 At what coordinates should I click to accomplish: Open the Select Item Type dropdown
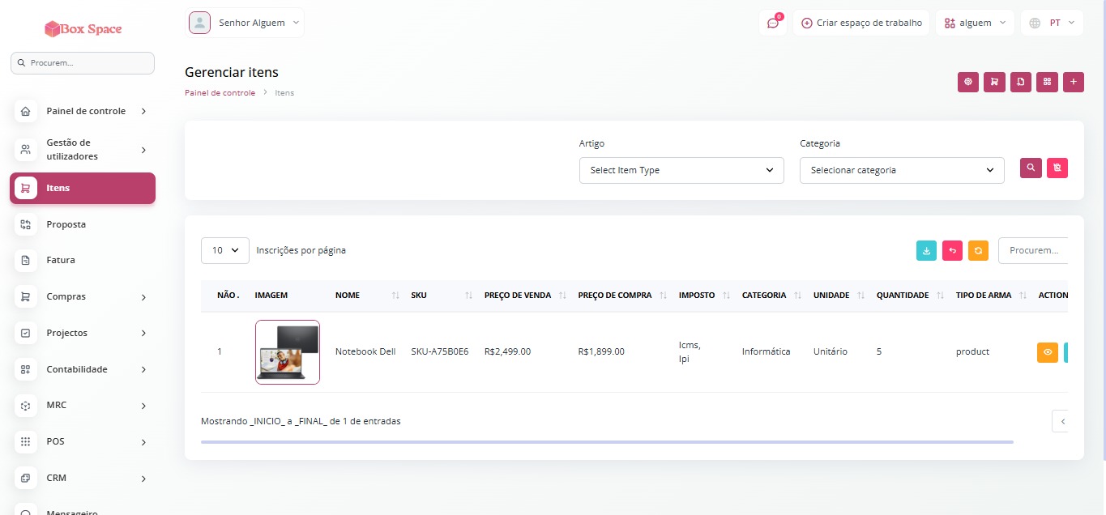(x=681, y=170)
